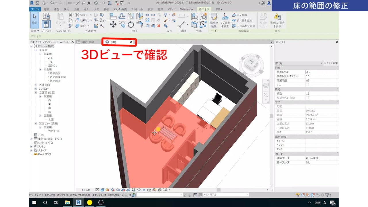Click the 貼り付け (Paste) icon
Viewport: 368px width, 207px height.
pyautogui.click(x=60, y=17)
